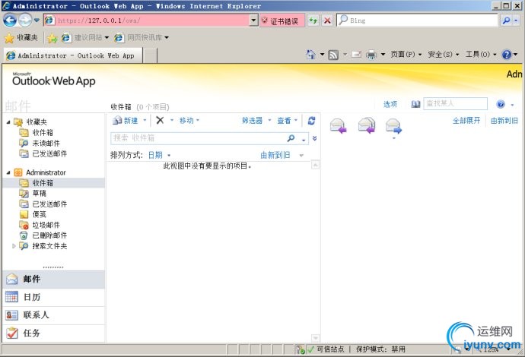Open the Deleted Items (已删除邮件) folder
The height and width of the screenshot is (357, 525).
point(49,235)
